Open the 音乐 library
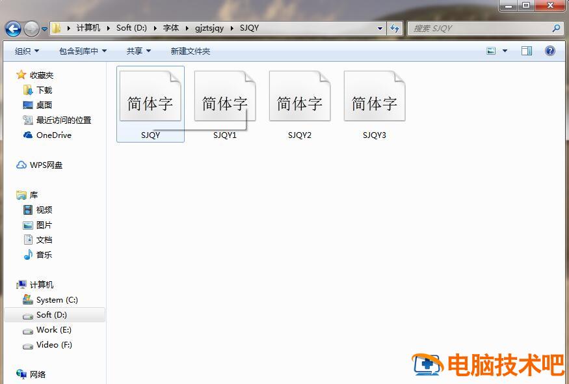The image size is (569, 384). tap(44, 254)
